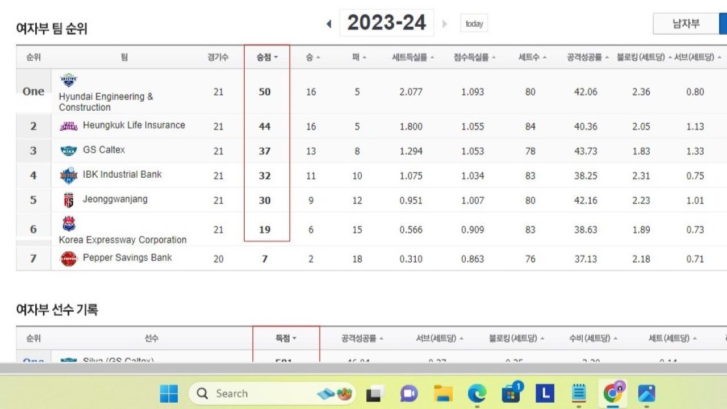The width and height of the screenshot is (727, 409).
Task: Open Notepad from the taskbar
Action: 579,393
